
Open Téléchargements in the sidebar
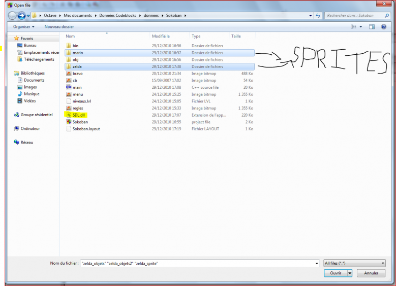coord(36,59)
